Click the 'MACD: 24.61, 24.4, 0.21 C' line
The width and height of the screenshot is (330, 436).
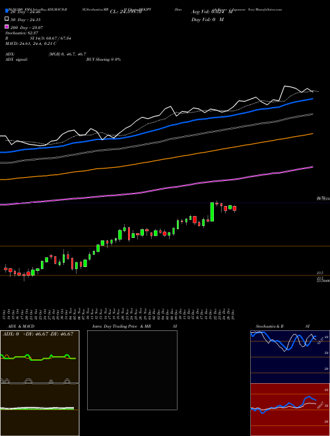click(31, 44)
